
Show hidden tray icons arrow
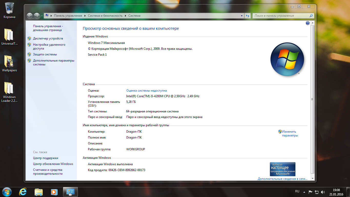pyautogui.click(x=304, y=192)
